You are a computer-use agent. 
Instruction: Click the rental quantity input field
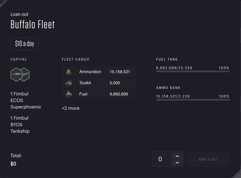pyautogui.click(x=162, y=159)
